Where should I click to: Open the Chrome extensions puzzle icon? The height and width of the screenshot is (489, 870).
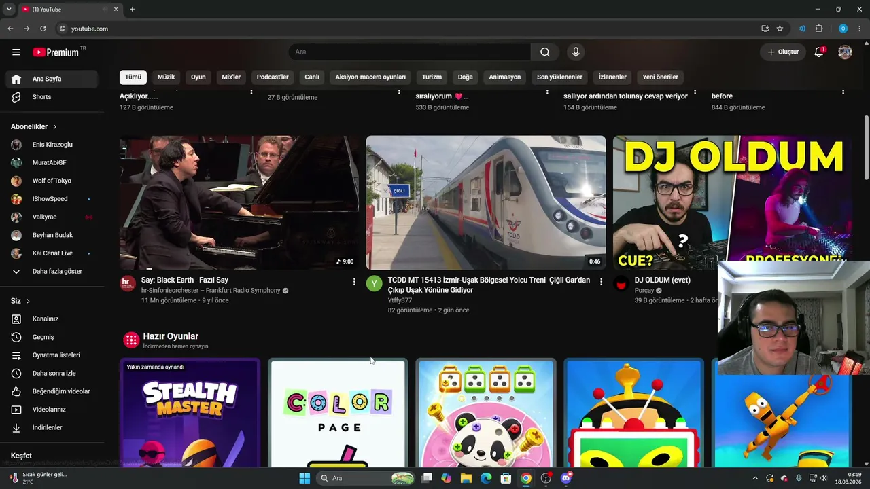click(819, 29)
